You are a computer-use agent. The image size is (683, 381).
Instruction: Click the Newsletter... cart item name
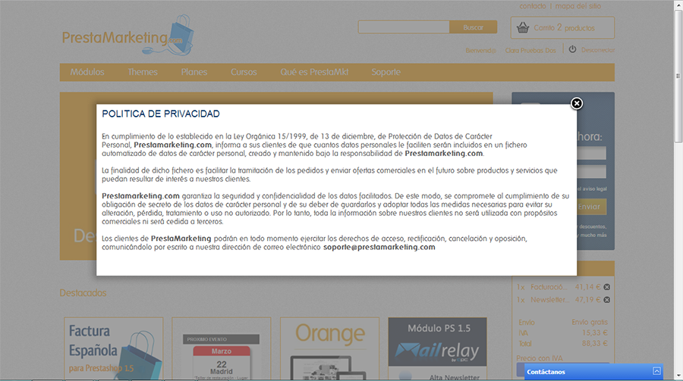[549, 300]
